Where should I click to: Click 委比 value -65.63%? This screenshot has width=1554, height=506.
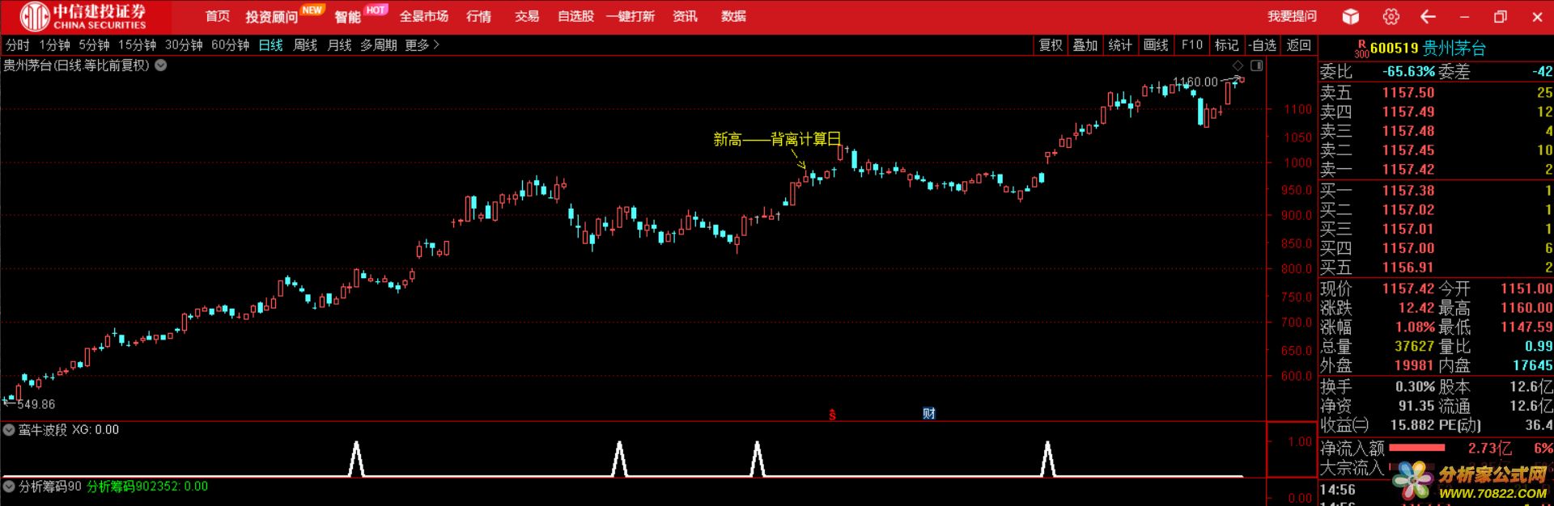coord(1408,71)
